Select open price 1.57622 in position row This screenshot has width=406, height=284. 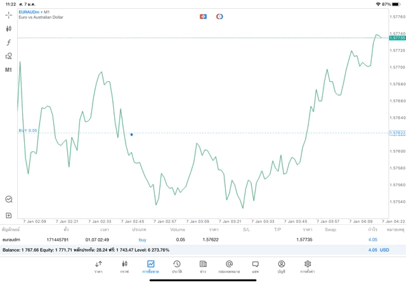click(211, 240)
